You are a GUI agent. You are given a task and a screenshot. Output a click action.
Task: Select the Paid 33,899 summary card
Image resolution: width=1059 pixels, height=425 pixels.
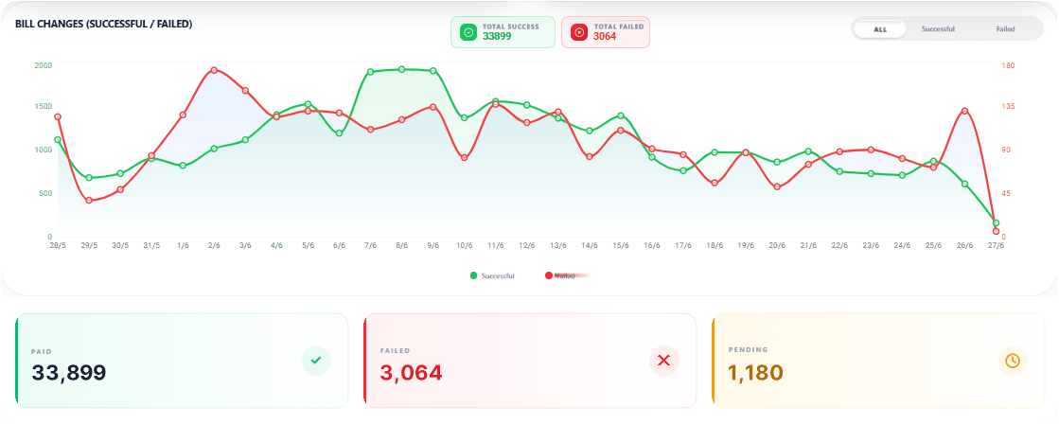(x=182, y=361)
